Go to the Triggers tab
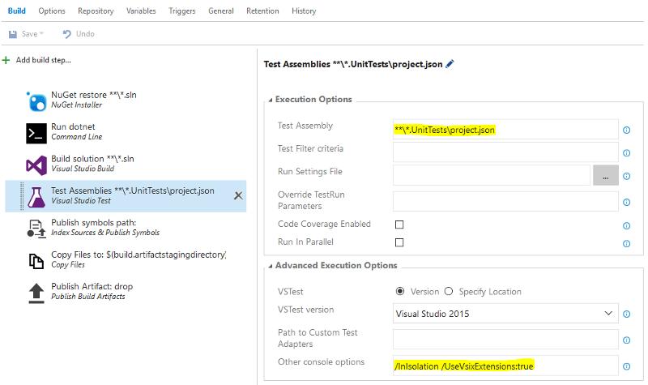The height and width of the screenshot is (385, 648). tap(181, 11)
